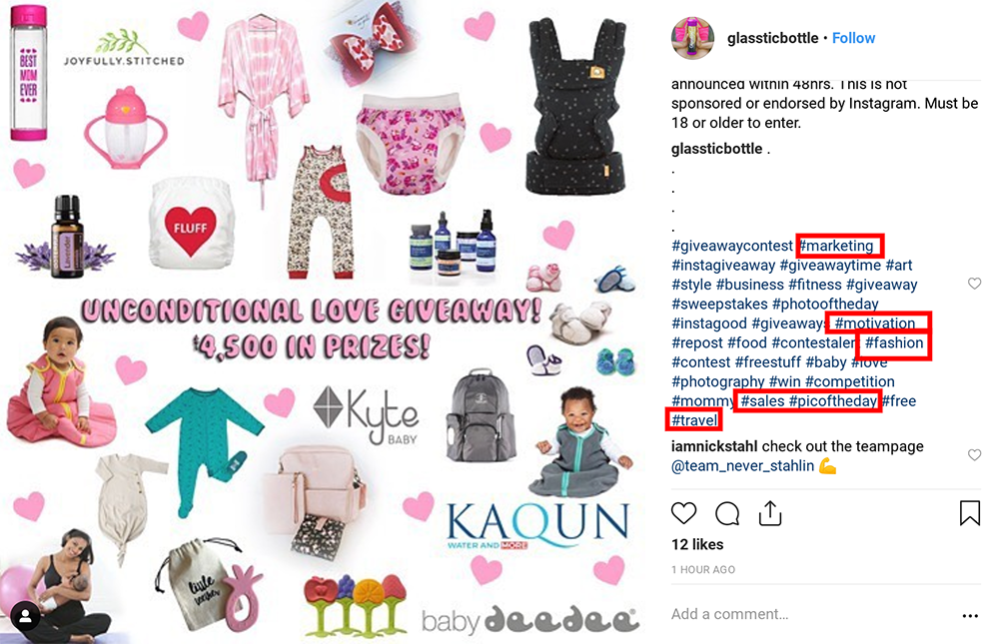Open glassticbottle profile picture avatar

[x=692, y=38]
